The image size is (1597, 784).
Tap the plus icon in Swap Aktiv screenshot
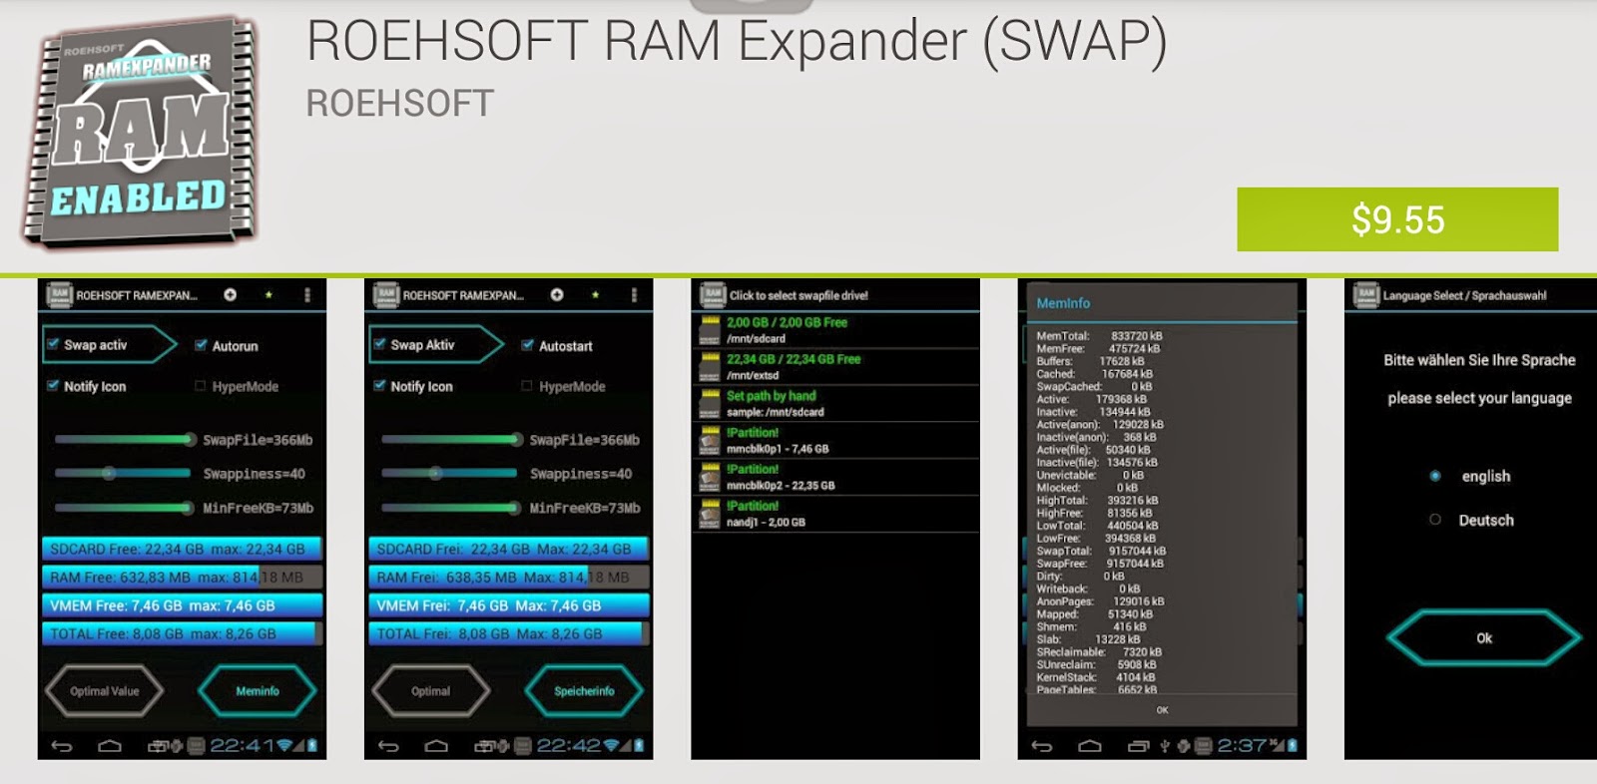coord(557,294)
